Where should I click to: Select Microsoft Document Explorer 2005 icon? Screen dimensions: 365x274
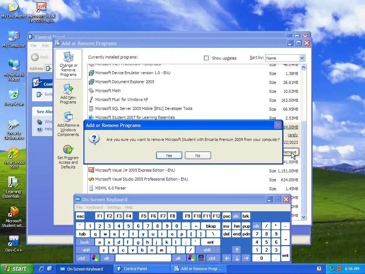(91, 82)
